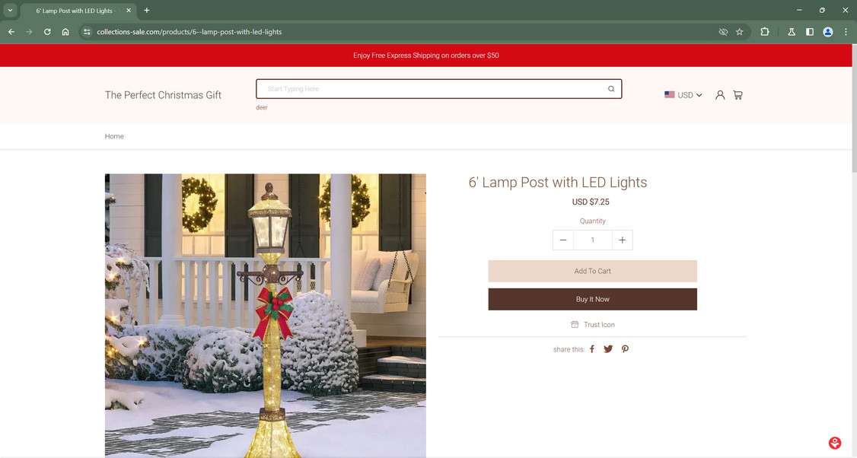
Task: Open the browser extensions puzzle icon
Action: pyautogui.click(x=765, y=32)
